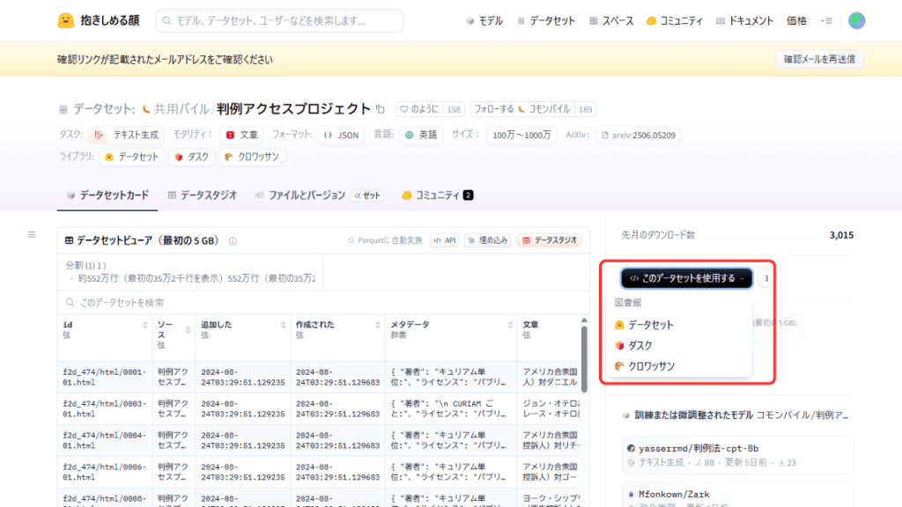
Task: Open the more navigation menu icon
Action: [826, 21]
